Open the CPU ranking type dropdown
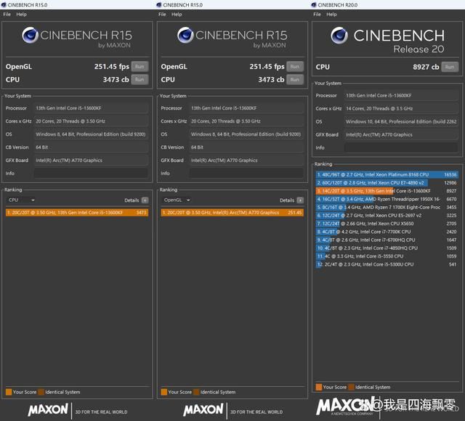The width and height of the screenshot is (465, 421). point(21,200)
